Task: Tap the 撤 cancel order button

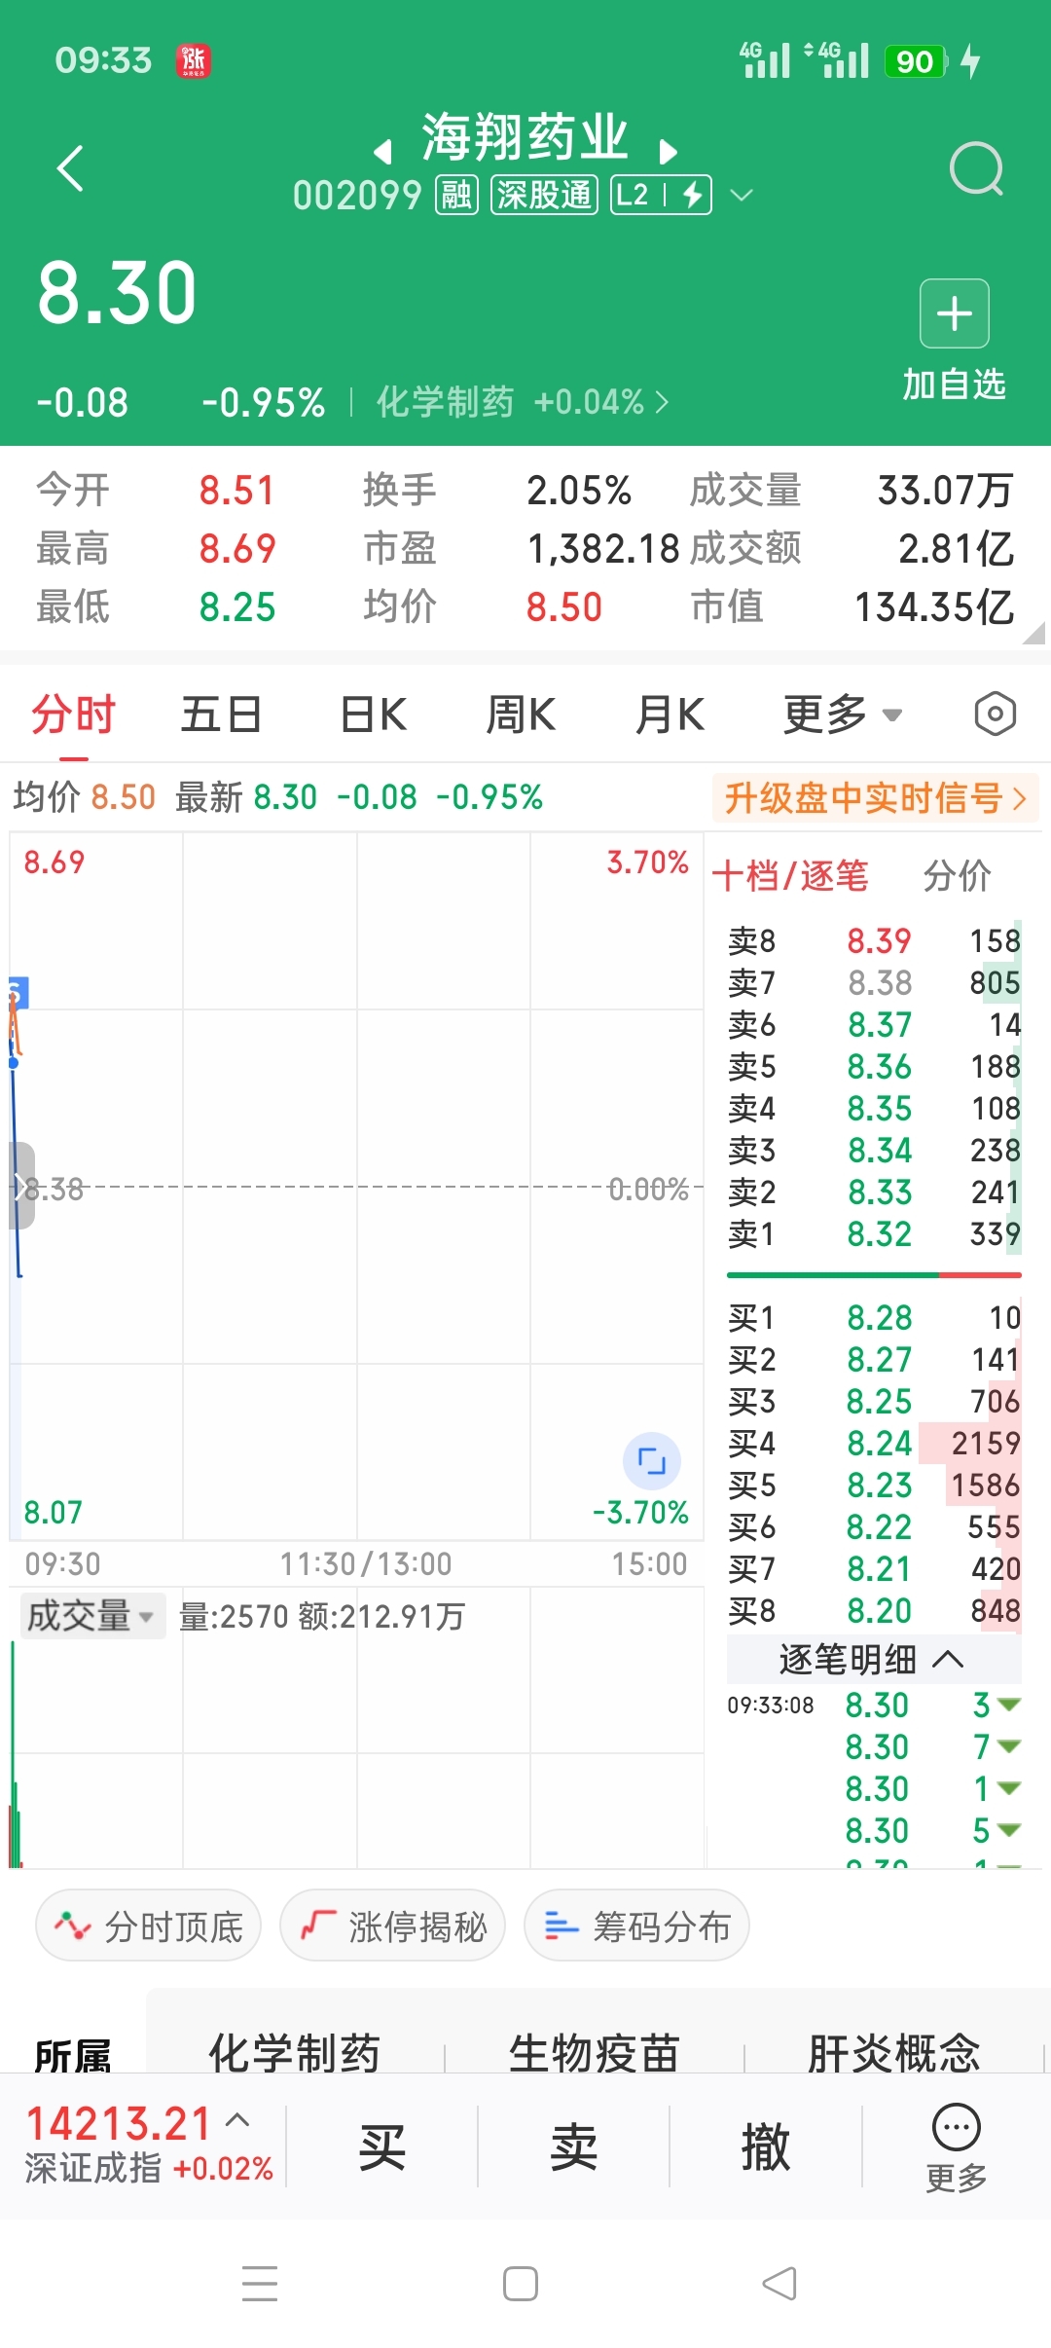Action: [765, 2148]
